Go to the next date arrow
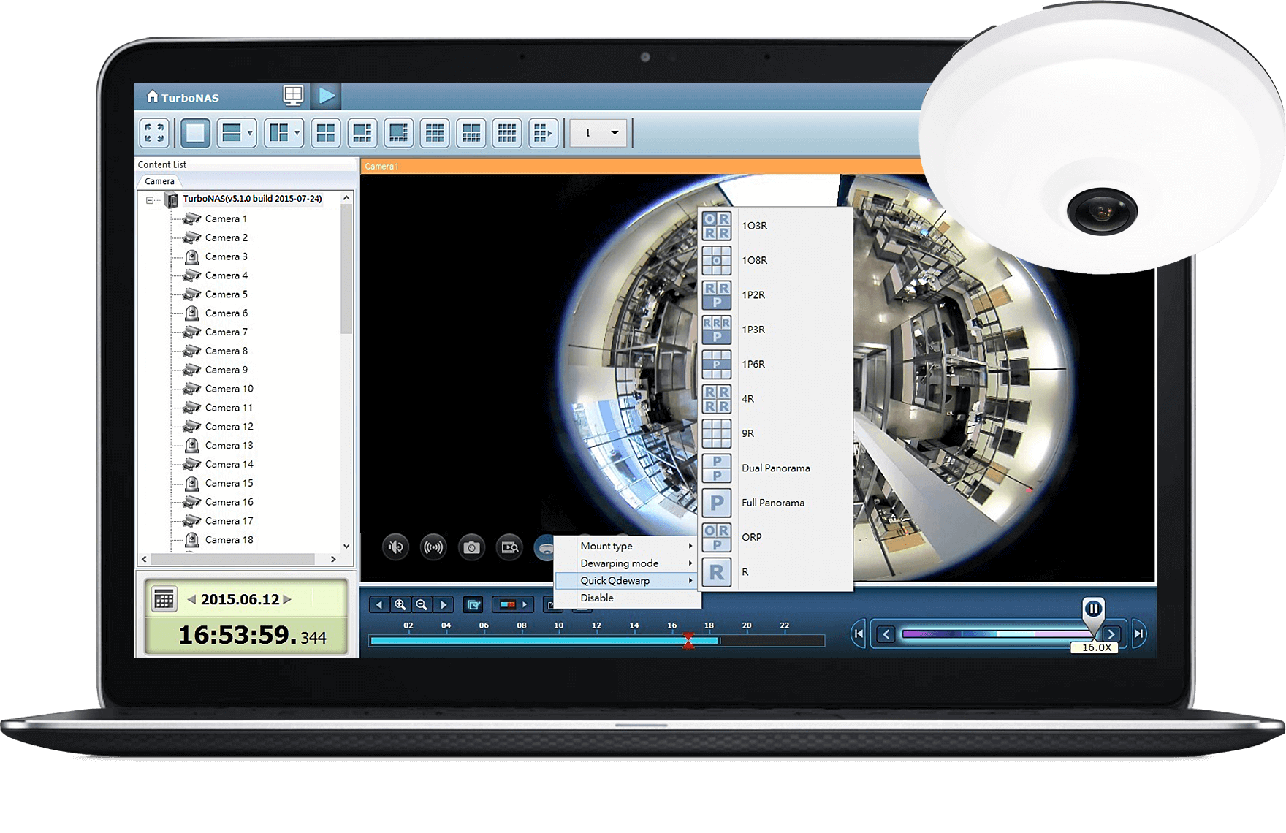Image resolution: width=1286 pixels, height=833 pixels. pos(288,599)
